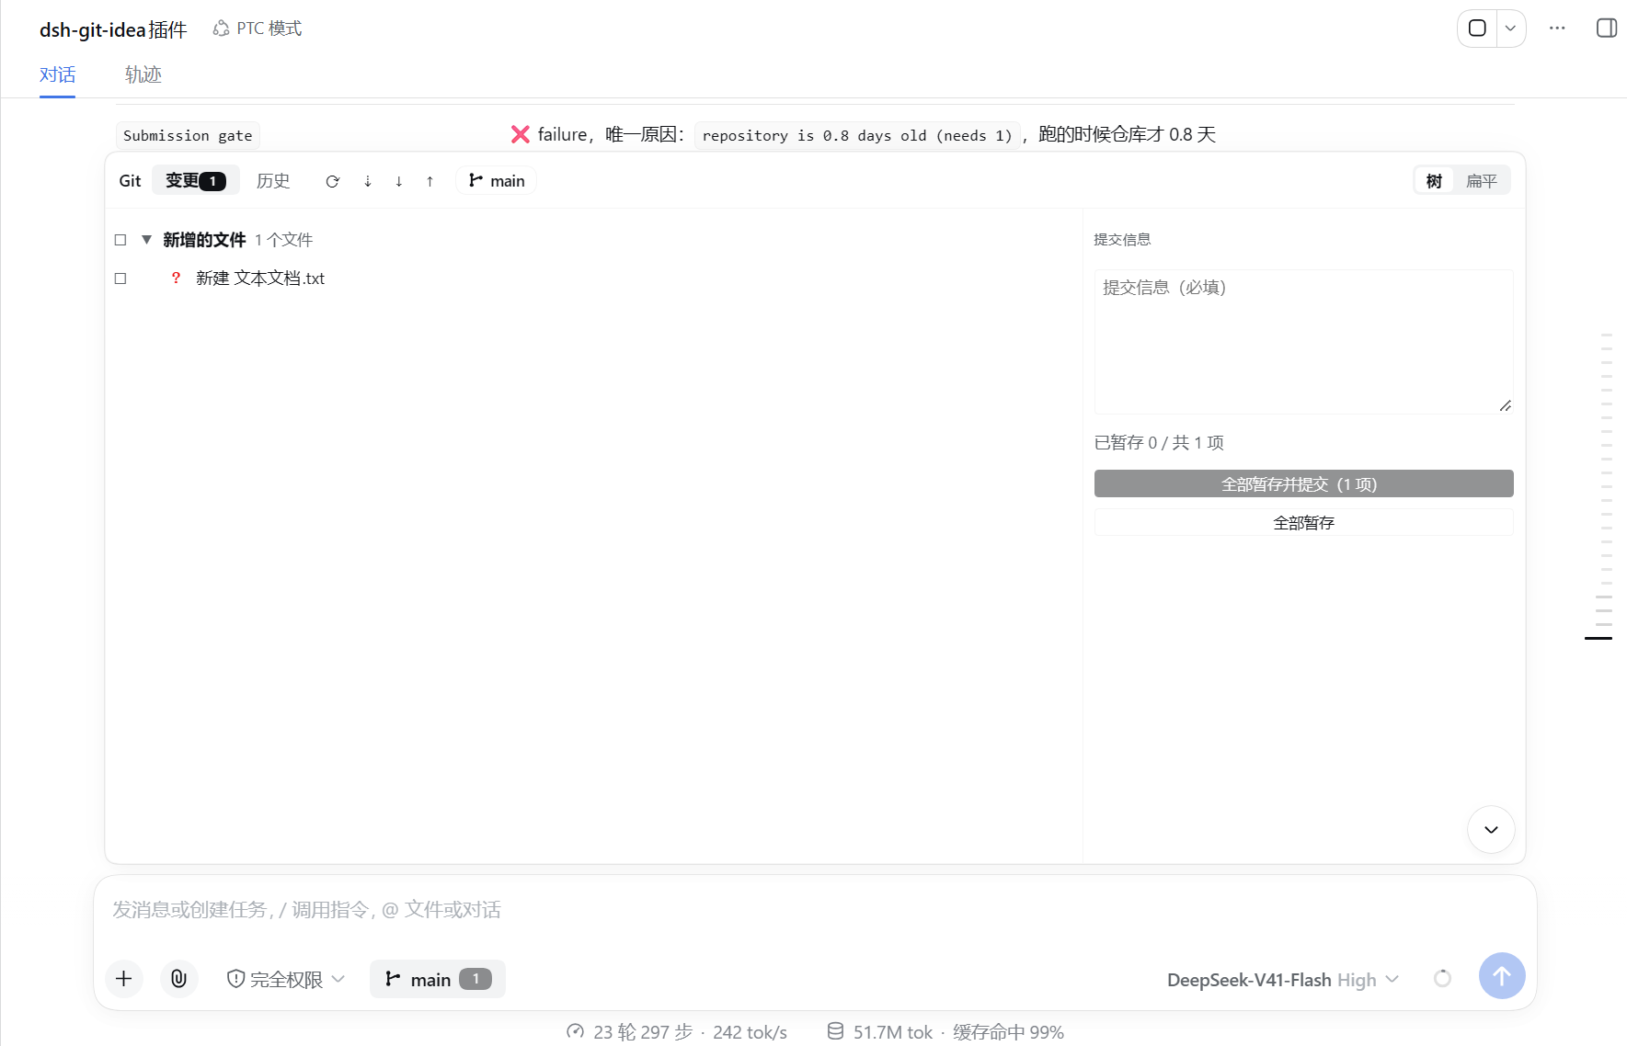This screenshot has height=1046, width=1627.
Task: Click the solid down-arrow pull icon
Action: (x=399, y=181)
